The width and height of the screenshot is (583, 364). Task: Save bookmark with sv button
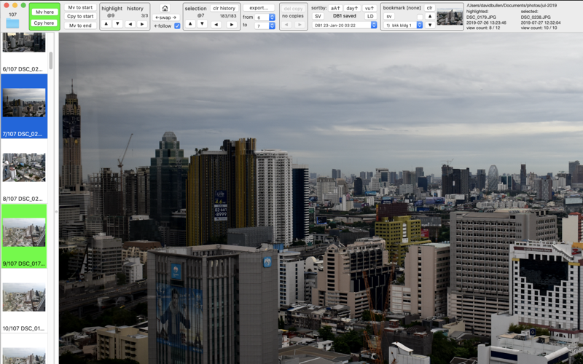388,17
